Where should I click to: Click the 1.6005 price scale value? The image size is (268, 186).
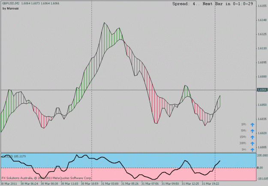point(262,147)
